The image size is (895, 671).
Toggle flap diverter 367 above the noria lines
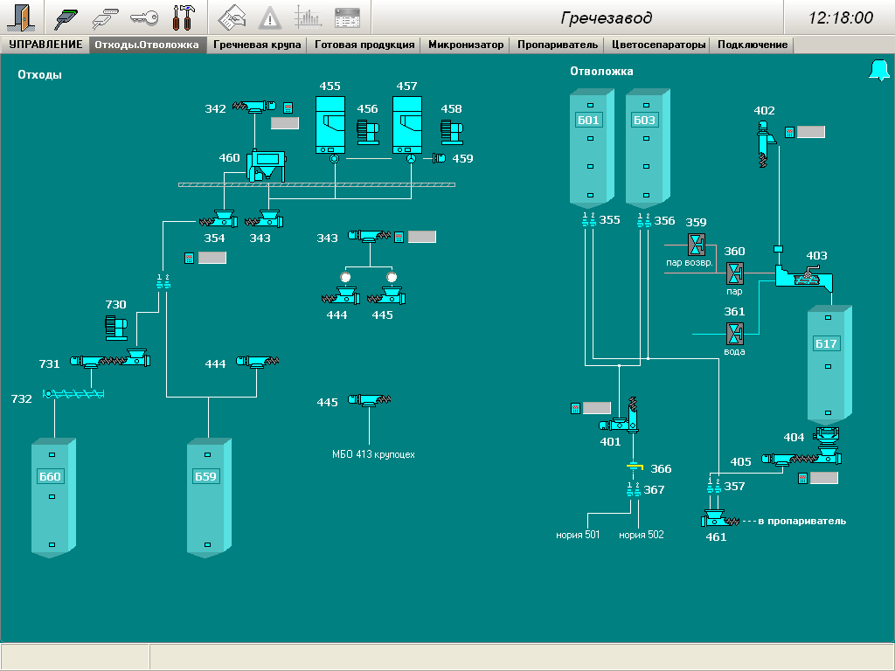(634, 490)
